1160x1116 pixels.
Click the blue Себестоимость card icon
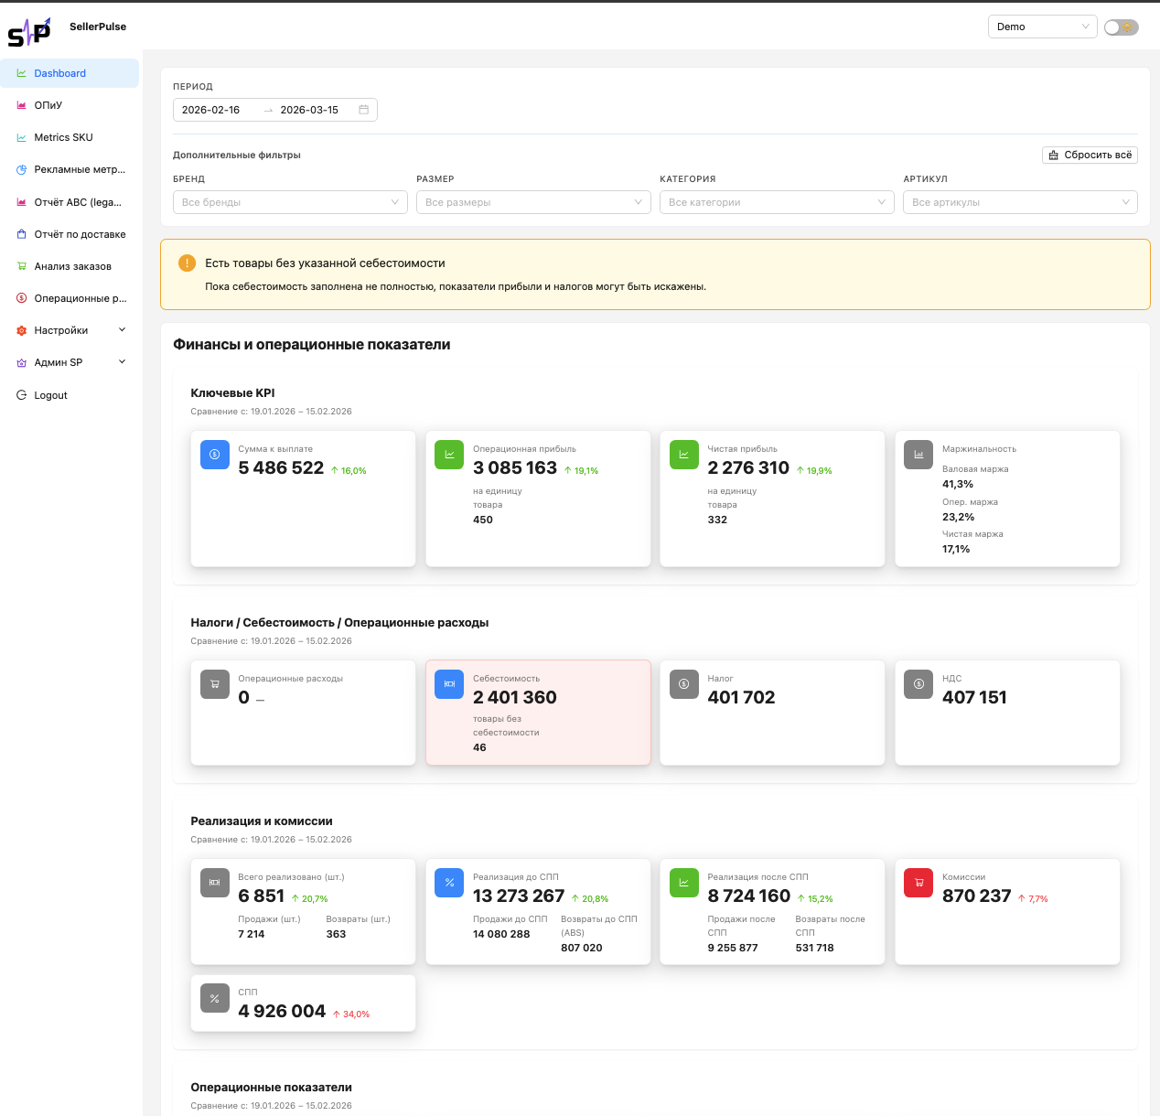pyautogui.click(x=449, y=684)
